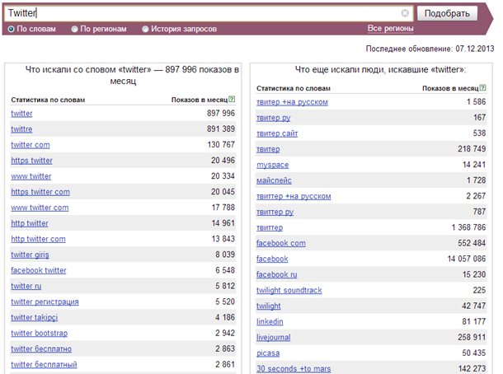Select the 'История запросов' radio button
This screenshot has width=503, height=374.
point(145,29)
